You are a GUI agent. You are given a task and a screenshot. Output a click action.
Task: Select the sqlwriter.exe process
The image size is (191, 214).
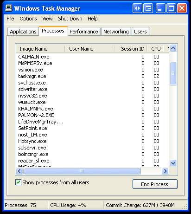[92, 89]
